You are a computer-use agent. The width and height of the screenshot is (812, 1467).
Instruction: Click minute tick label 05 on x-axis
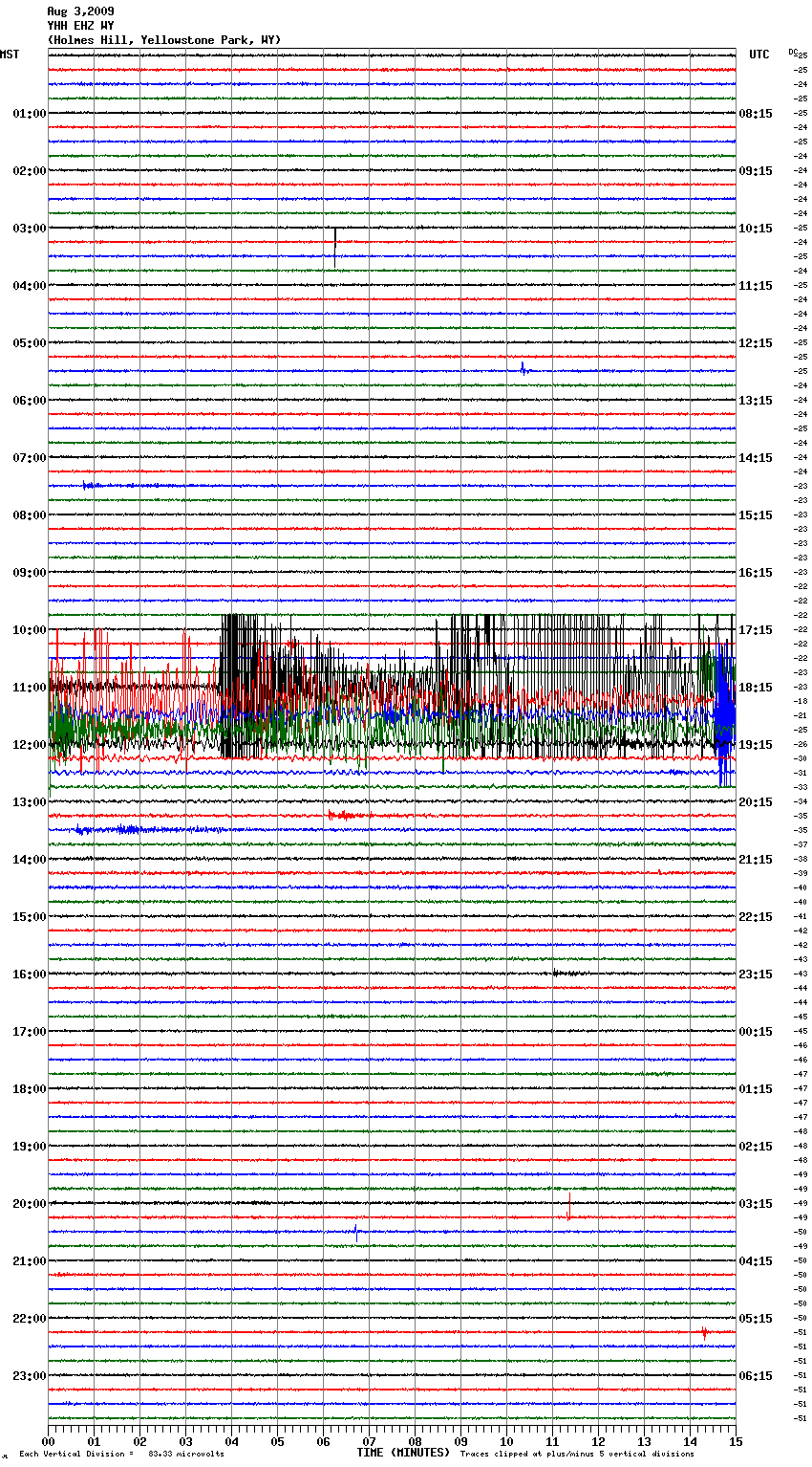click(x=277, y=1441)
